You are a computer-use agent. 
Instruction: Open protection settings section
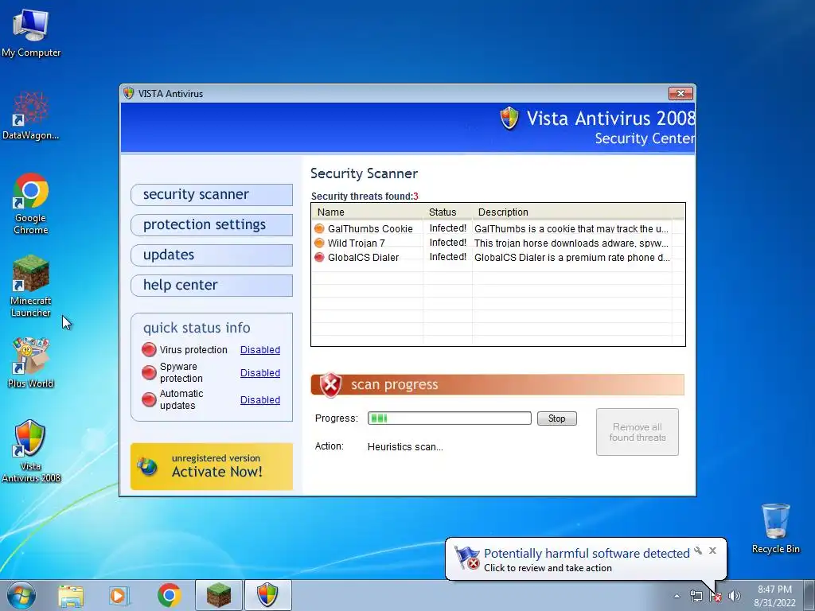click(x=212, y=225)
